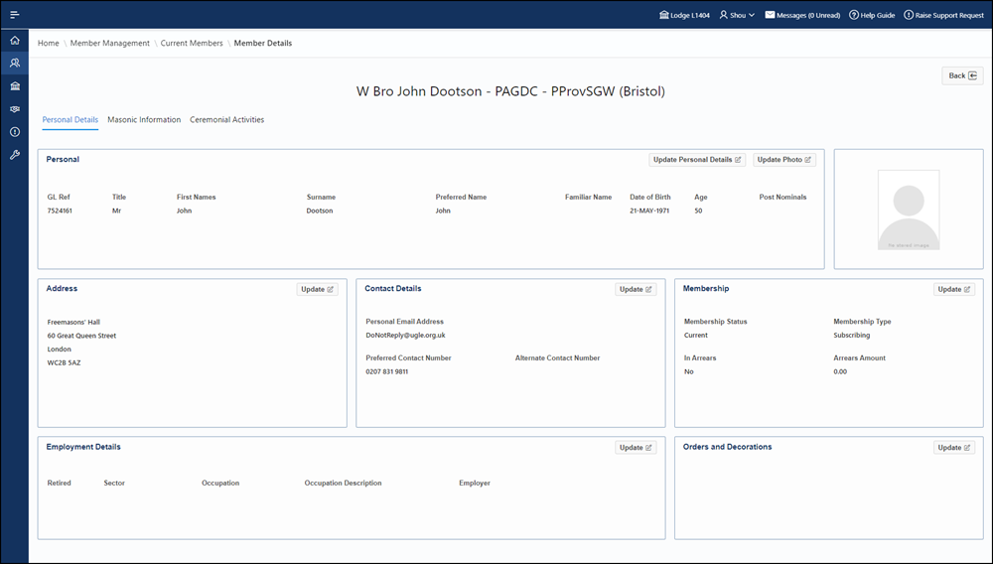Click Update in the Membership panel
993x564 pixels.
coord(954,289)
